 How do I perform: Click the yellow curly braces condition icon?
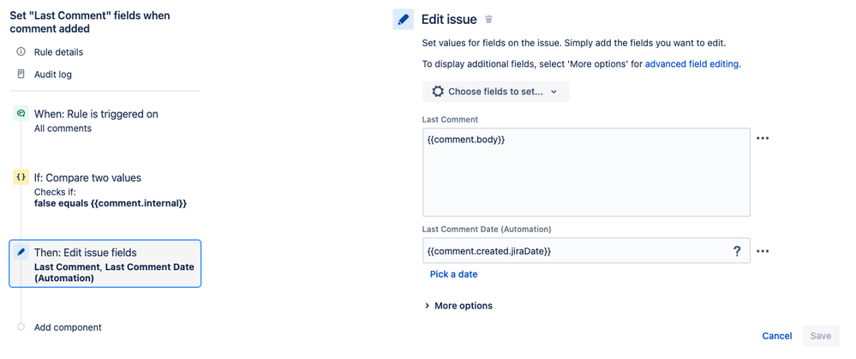(21, 177)
